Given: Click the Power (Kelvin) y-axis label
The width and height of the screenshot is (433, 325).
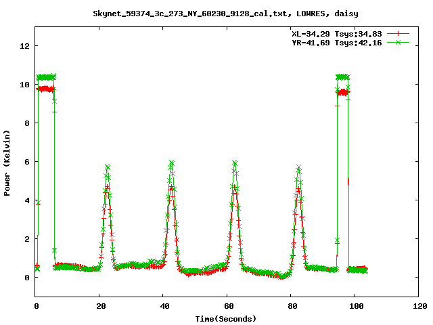Looking at the screenshot, I should click(7, 163).
